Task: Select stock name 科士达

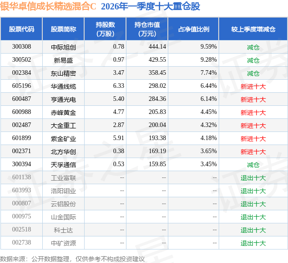Action: [63, 230]
